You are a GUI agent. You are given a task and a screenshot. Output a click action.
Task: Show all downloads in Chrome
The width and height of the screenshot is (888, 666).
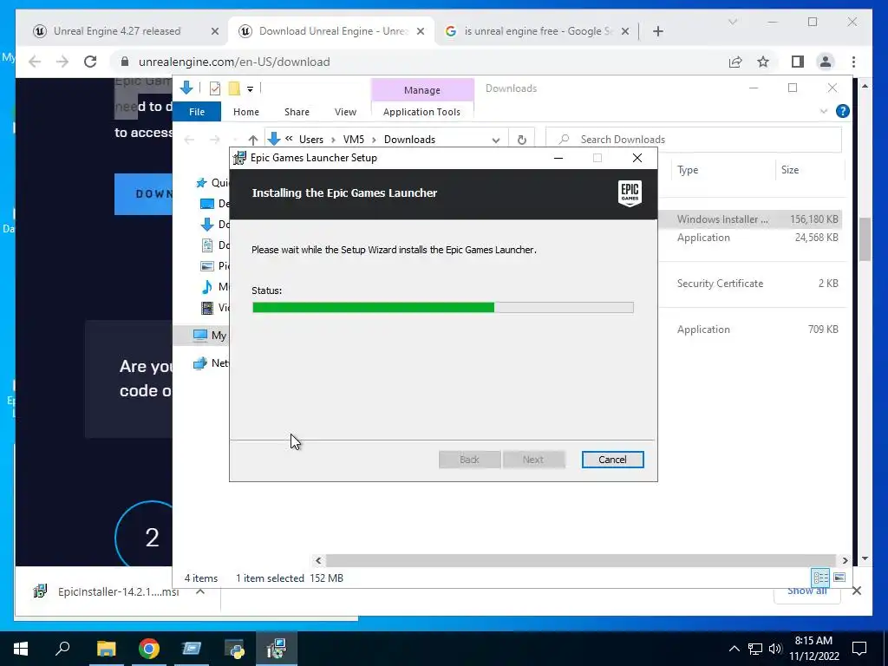point(807,591)
